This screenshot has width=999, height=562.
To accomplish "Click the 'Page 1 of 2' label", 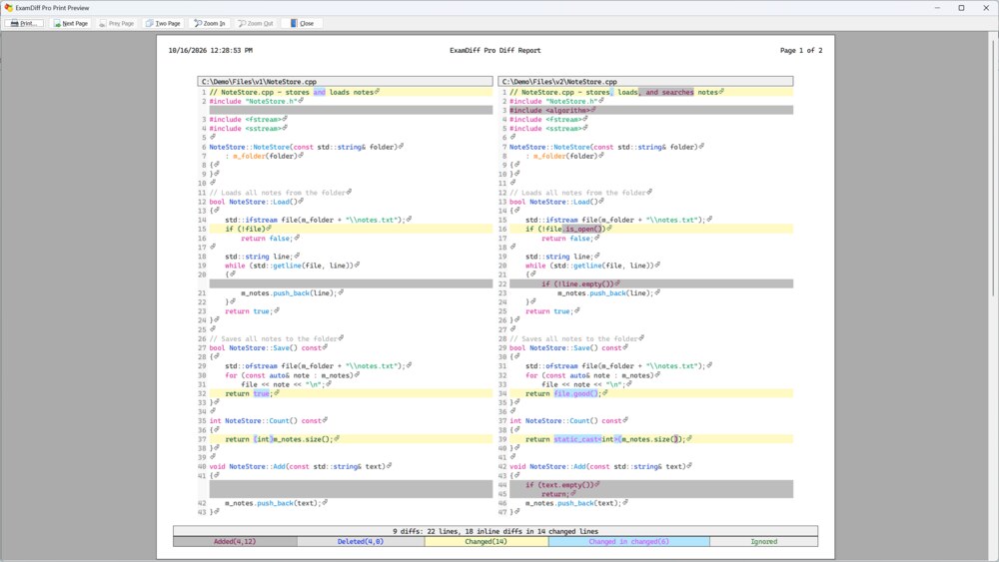I will coord(801,50).
